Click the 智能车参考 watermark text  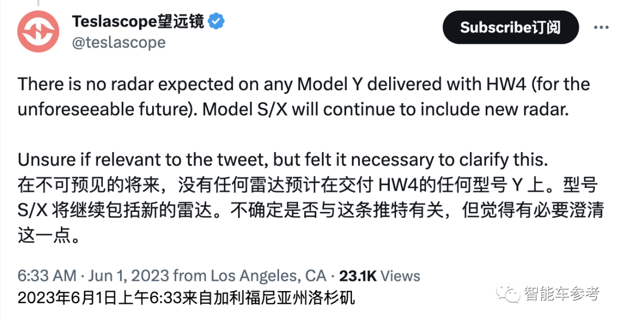(x=562, y=293)
